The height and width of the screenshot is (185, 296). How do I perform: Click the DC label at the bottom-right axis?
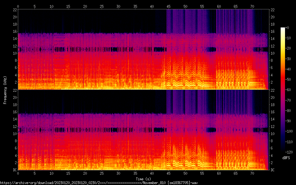pos(273,170)
